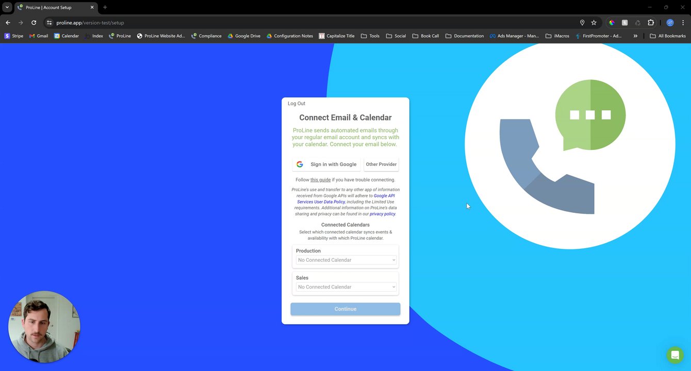Go back using the browser back arrow
This screenshot has width=691, height=371.
tap(8, 23)
